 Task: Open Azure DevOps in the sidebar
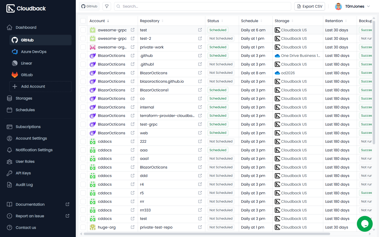click(x=41, y=52)
